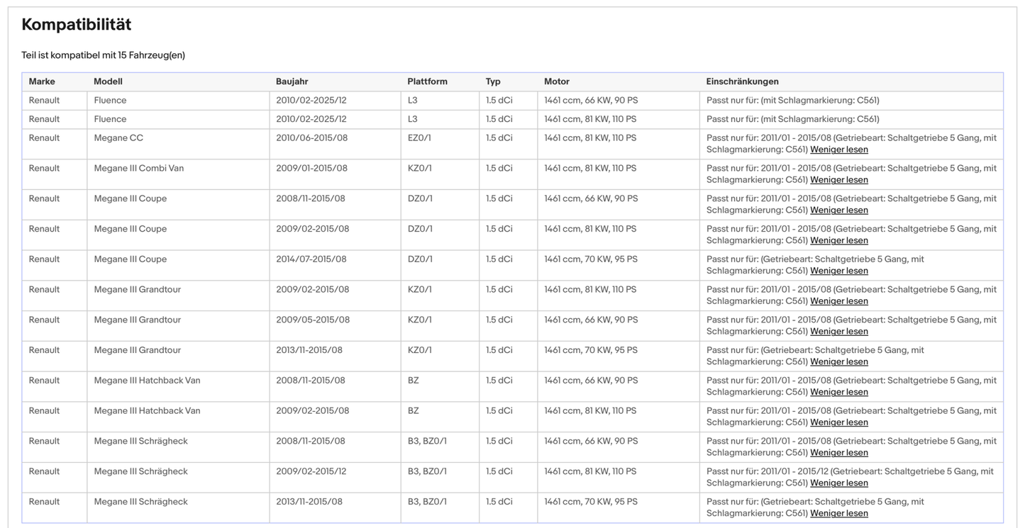Click Weniger lesen for Megane III Schrägheck 95 PS

838,513
